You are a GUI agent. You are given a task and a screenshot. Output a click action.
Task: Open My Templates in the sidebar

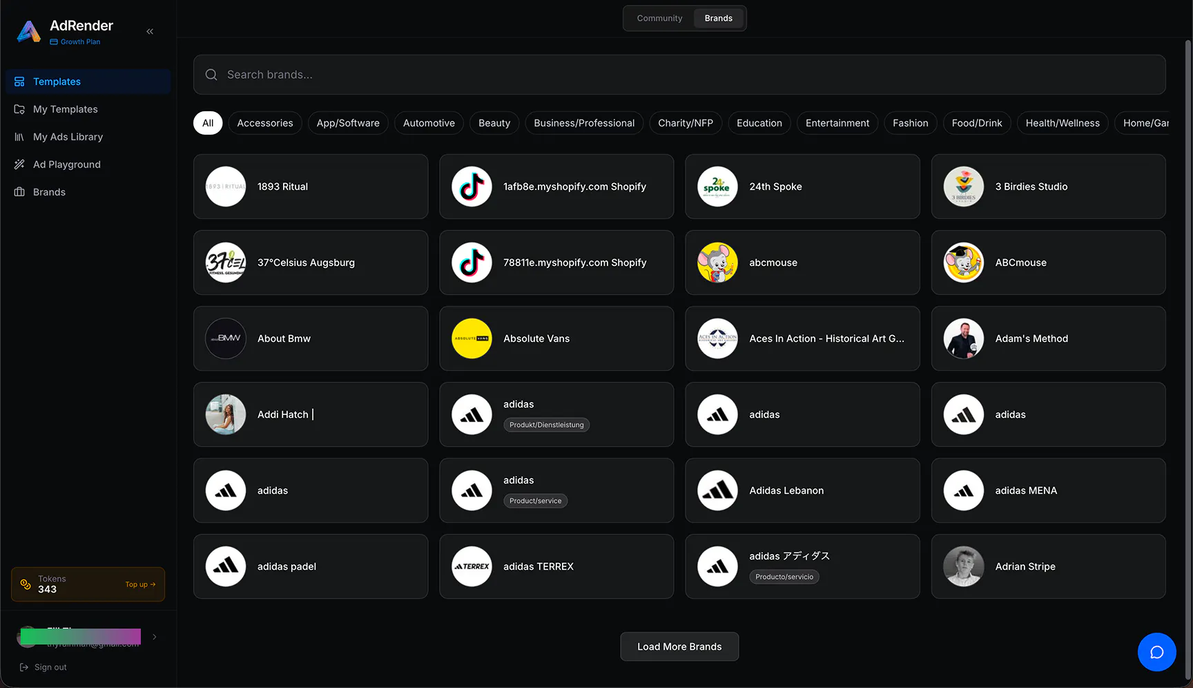coord(88,109)
